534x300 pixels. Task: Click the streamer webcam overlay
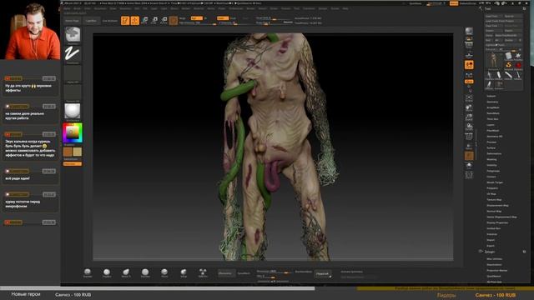coord(30,30)
